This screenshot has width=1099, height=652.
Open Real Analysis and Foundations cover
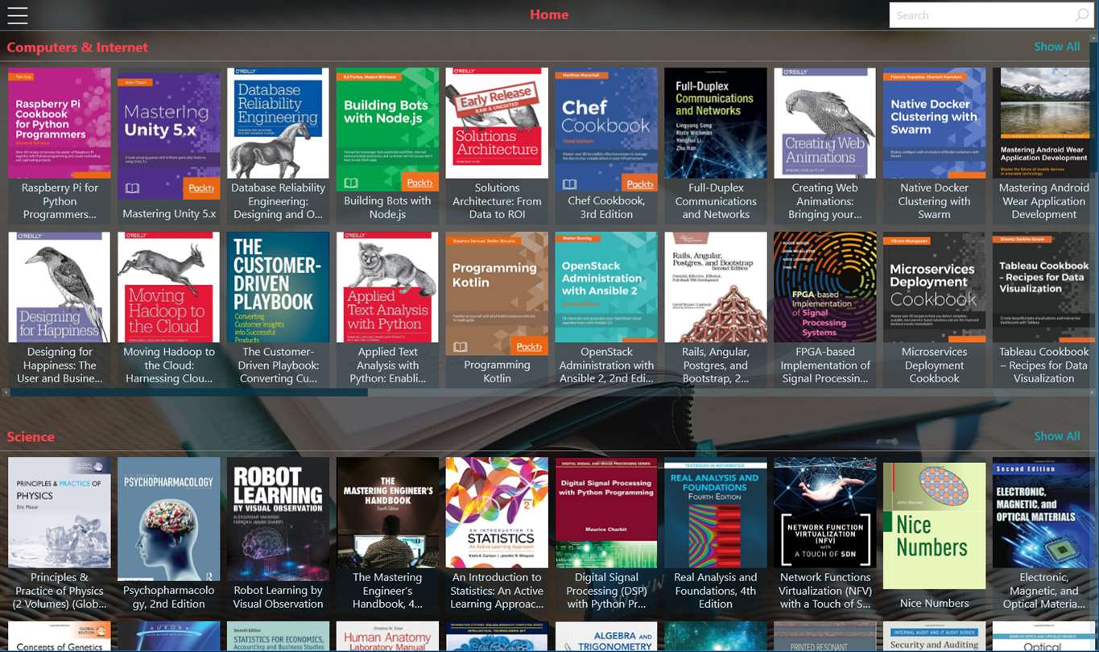tap(717, 513)
